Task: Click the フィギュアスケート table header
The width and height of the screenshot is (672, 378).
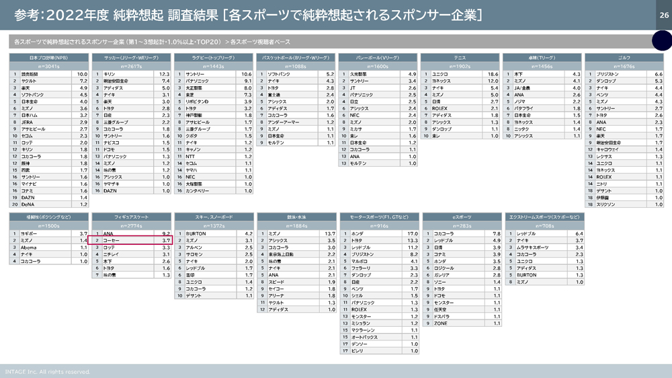Action: 131,217
